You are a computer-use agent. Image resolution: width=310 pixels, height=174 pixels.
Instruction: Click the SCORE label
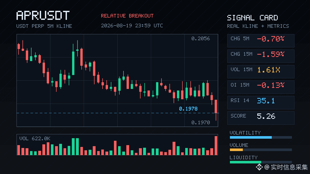[238, 116]
